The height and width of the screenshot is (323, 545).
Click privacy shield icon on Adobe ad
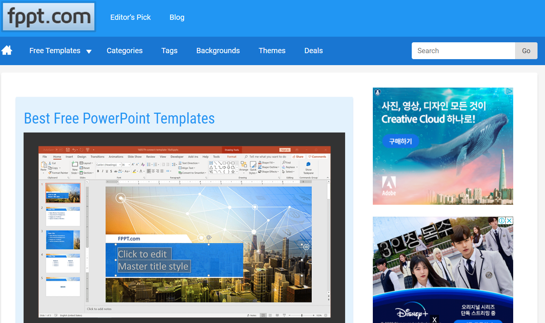(x=378, y=92)
